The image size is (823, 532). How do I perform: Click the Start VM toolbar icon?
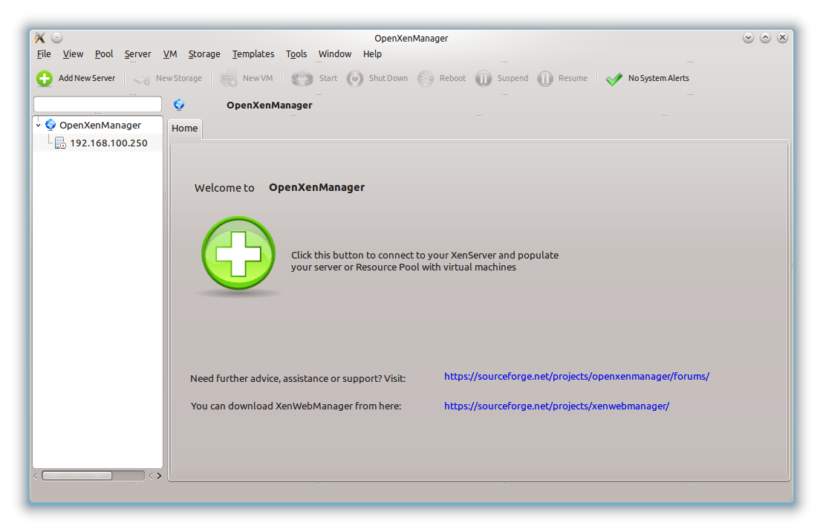point(302,79)
